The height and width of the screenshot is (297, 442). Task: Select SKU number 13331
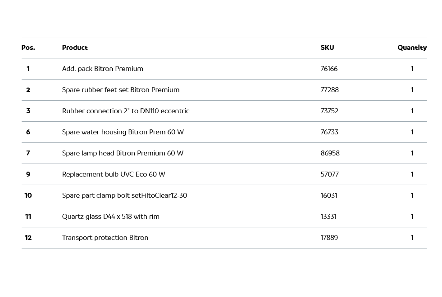329,217
